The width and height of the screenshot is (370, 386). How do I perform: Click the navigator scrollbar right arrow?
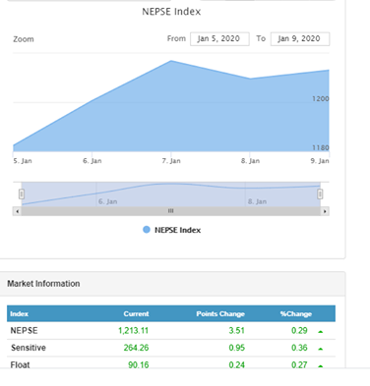coord(325,211)
